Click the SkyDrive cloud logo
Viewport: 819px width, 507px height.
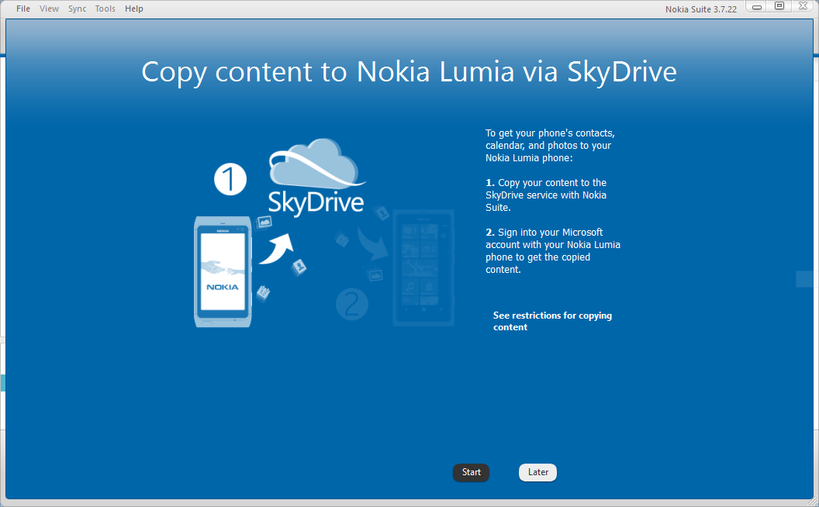coord(316,177)
